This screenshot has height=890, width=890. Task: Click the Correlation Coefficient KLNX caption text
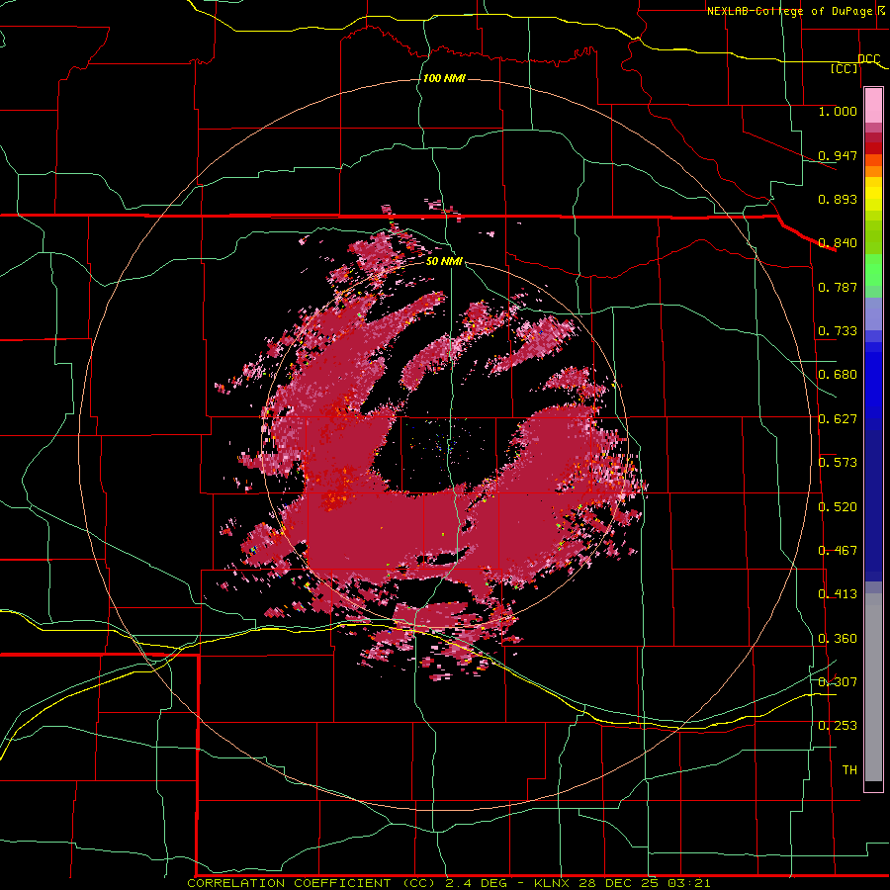click(x=448, y=883)
